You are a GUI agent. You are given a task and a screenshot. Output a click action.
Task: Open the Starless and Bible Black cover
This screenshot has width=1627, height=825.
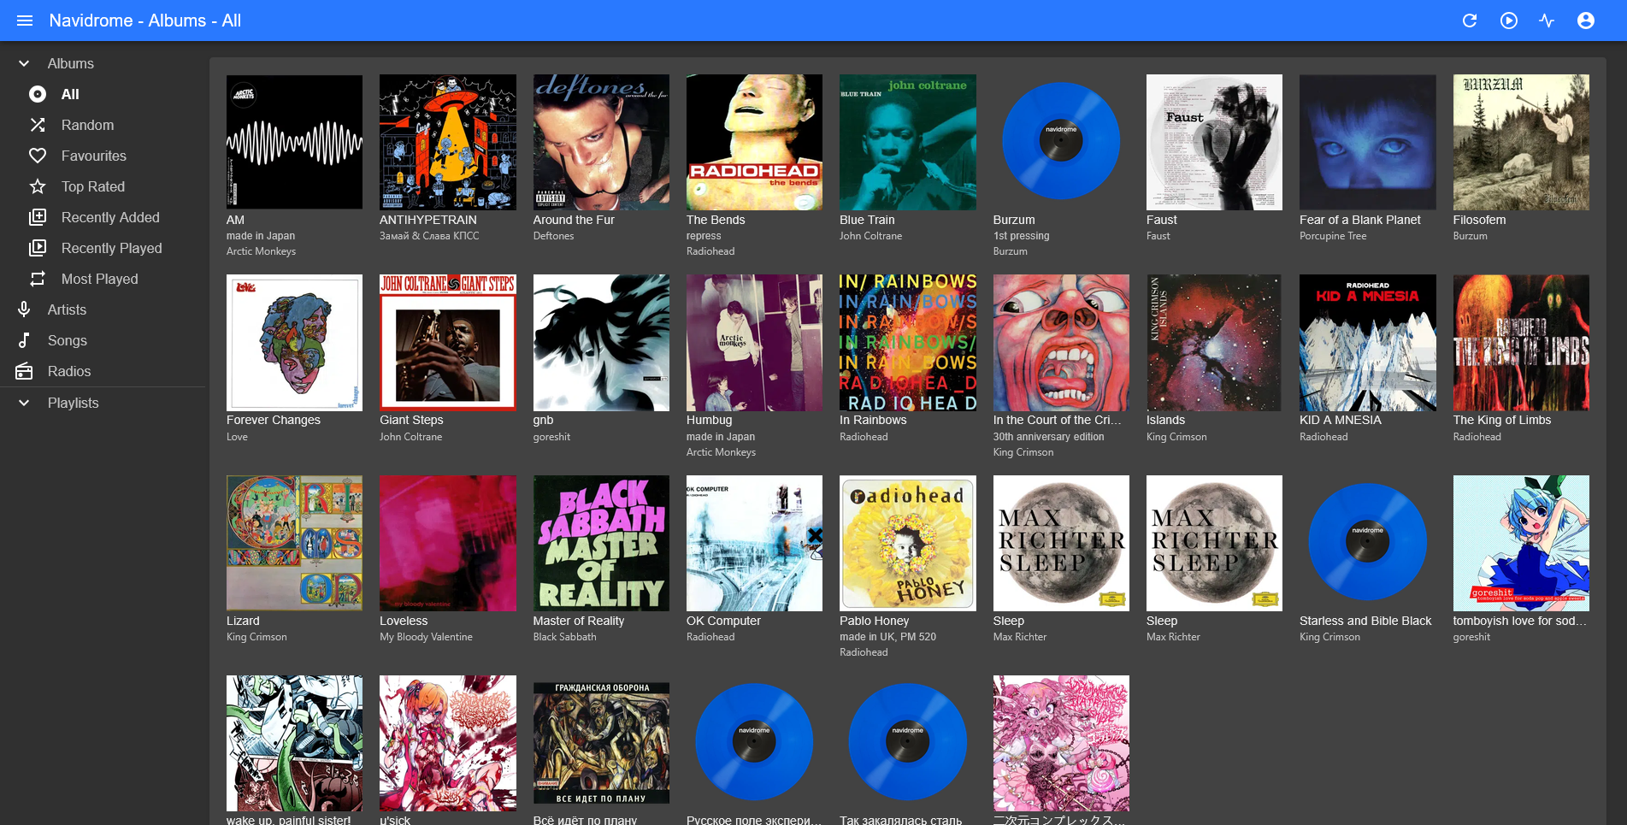click(1368, 543)
